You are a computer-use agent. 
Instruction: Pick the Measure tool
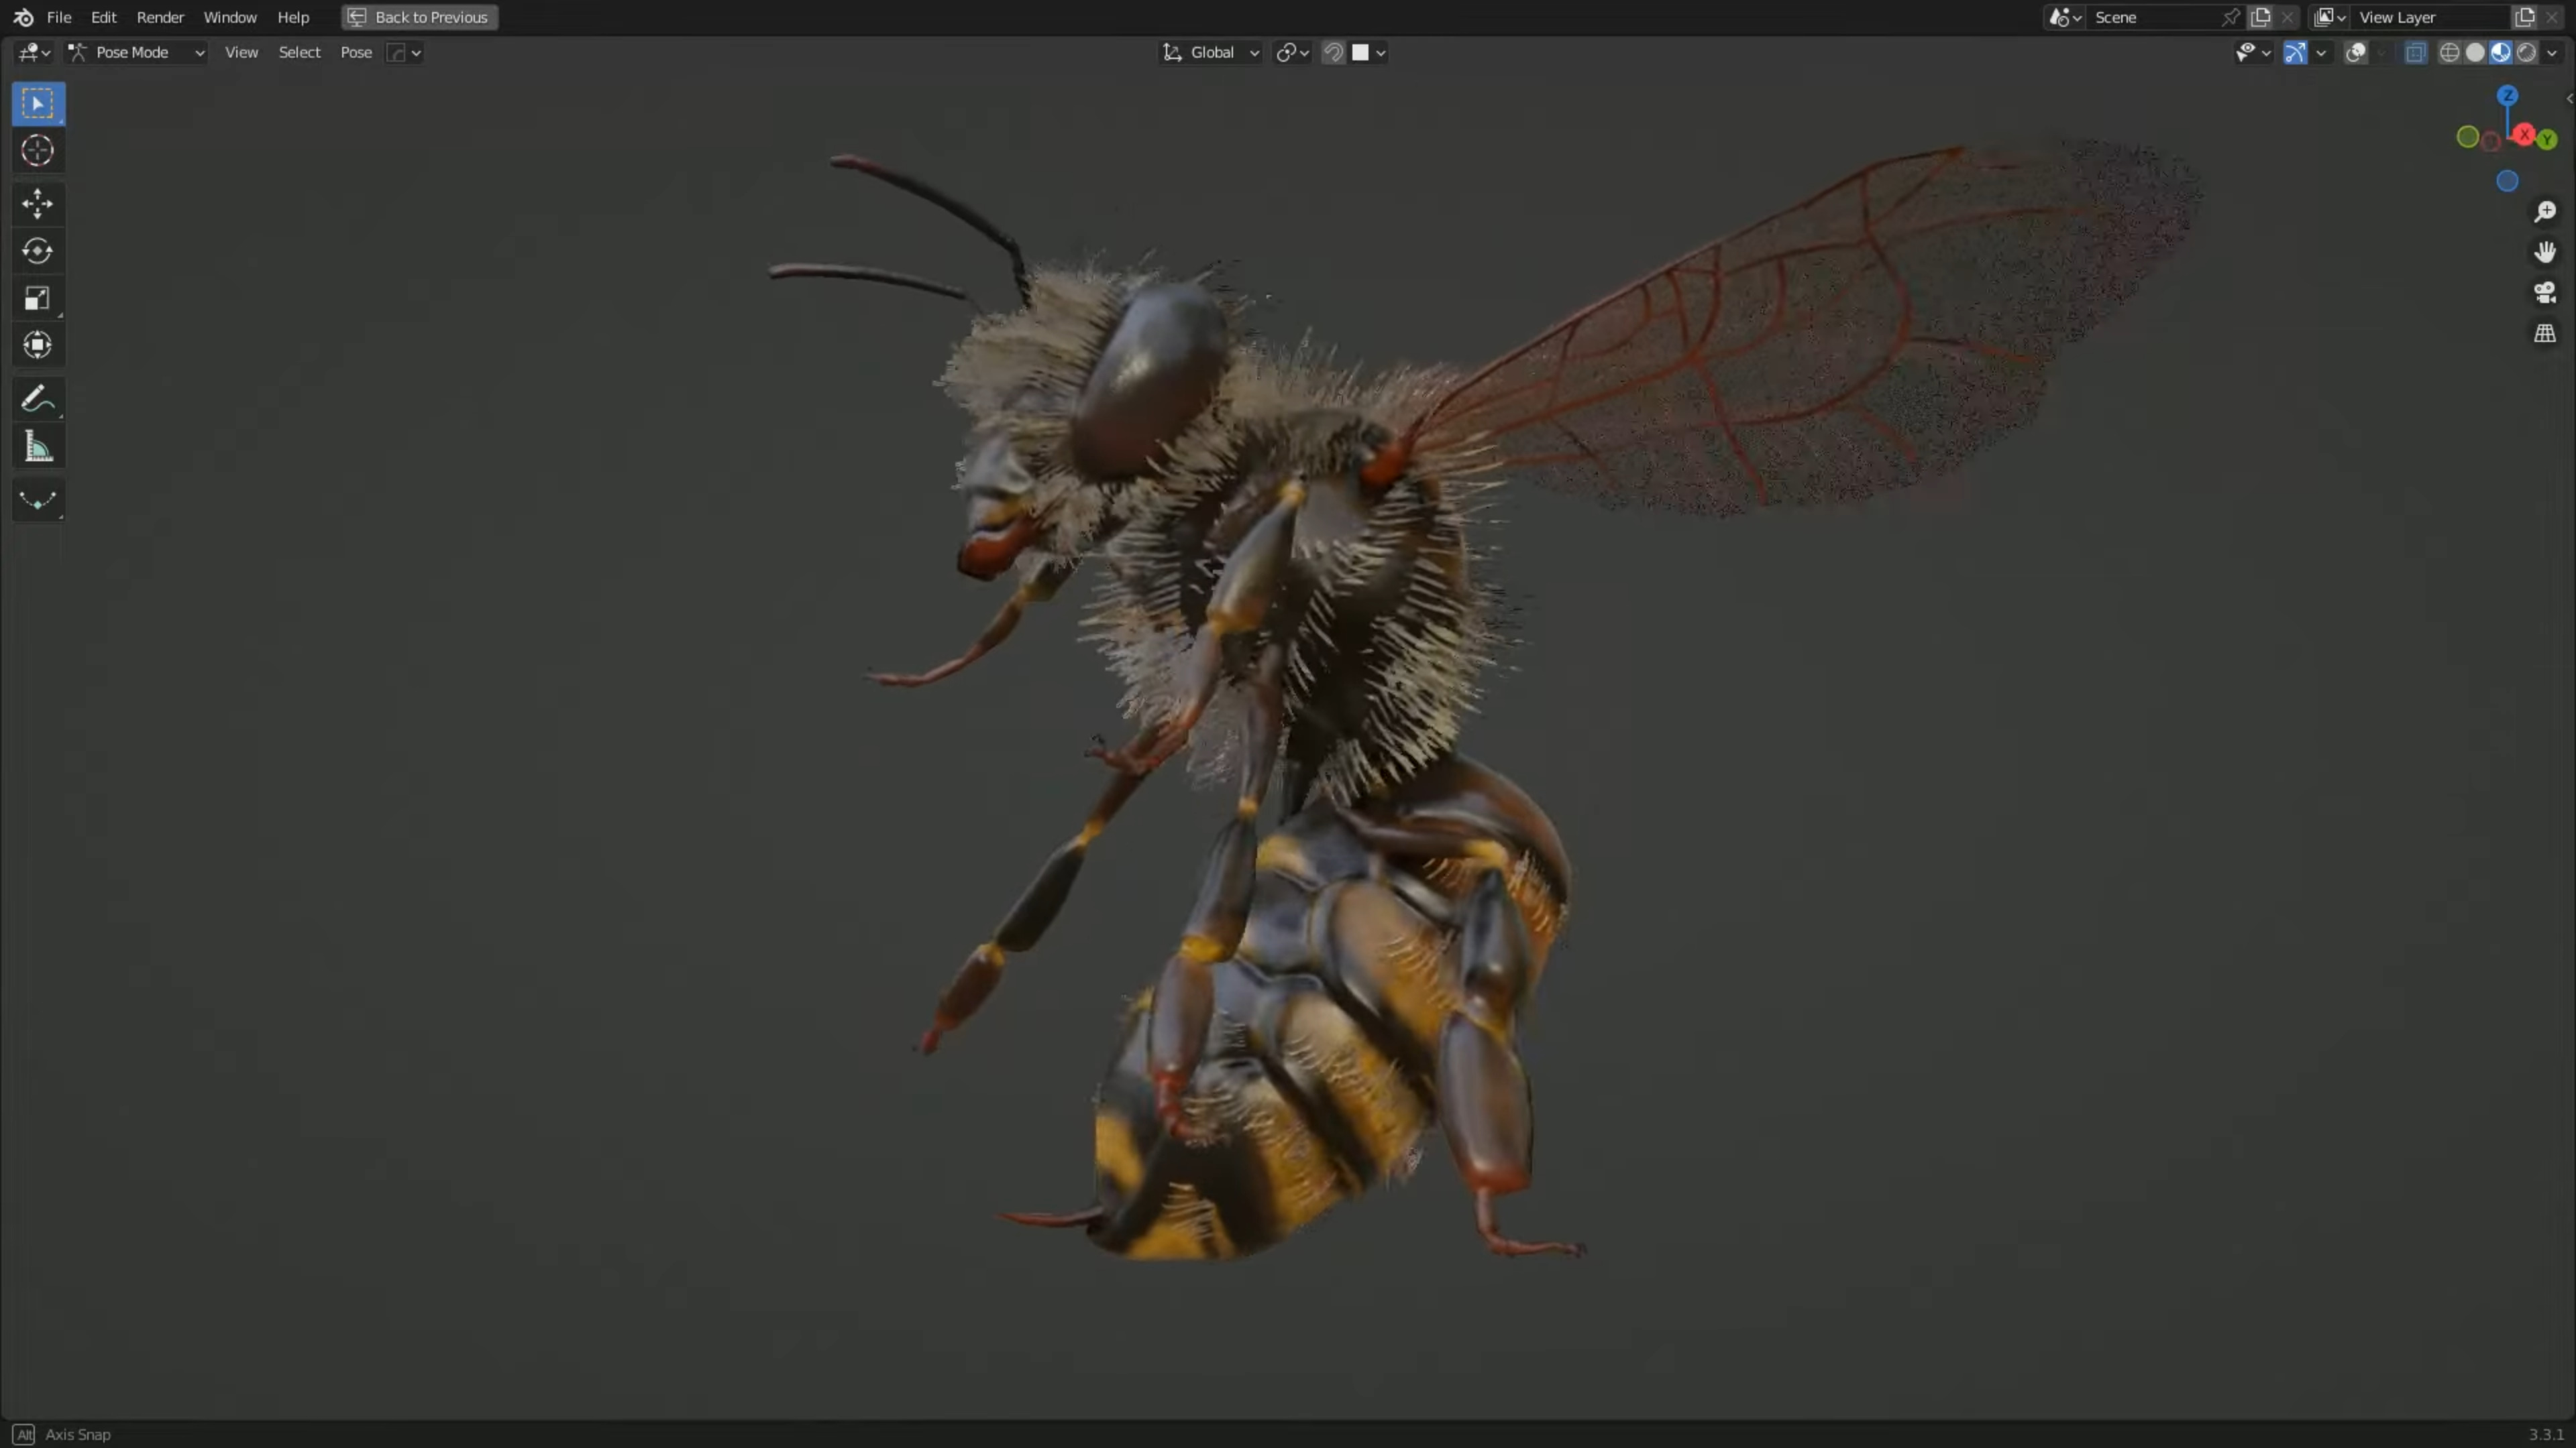[x=38, y=446]
